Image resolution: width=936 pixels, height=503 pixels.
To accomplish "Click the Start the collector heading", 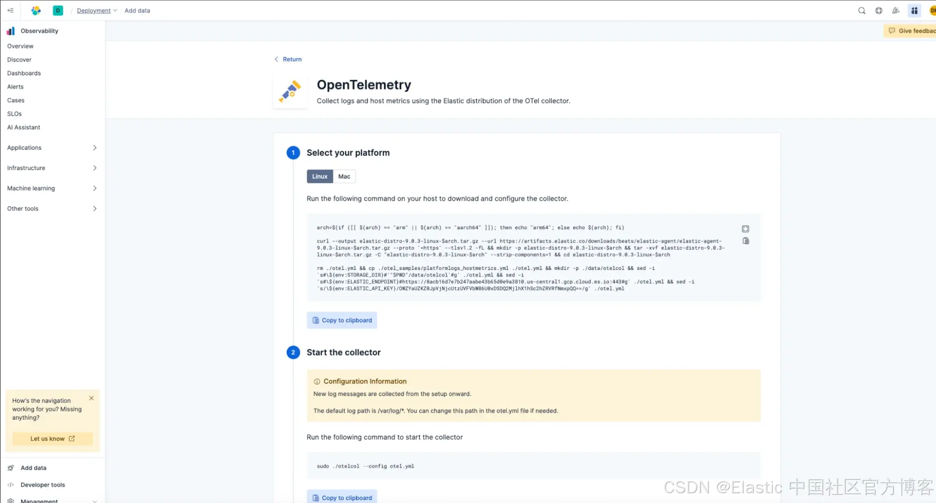I will [x=344, y=352].
